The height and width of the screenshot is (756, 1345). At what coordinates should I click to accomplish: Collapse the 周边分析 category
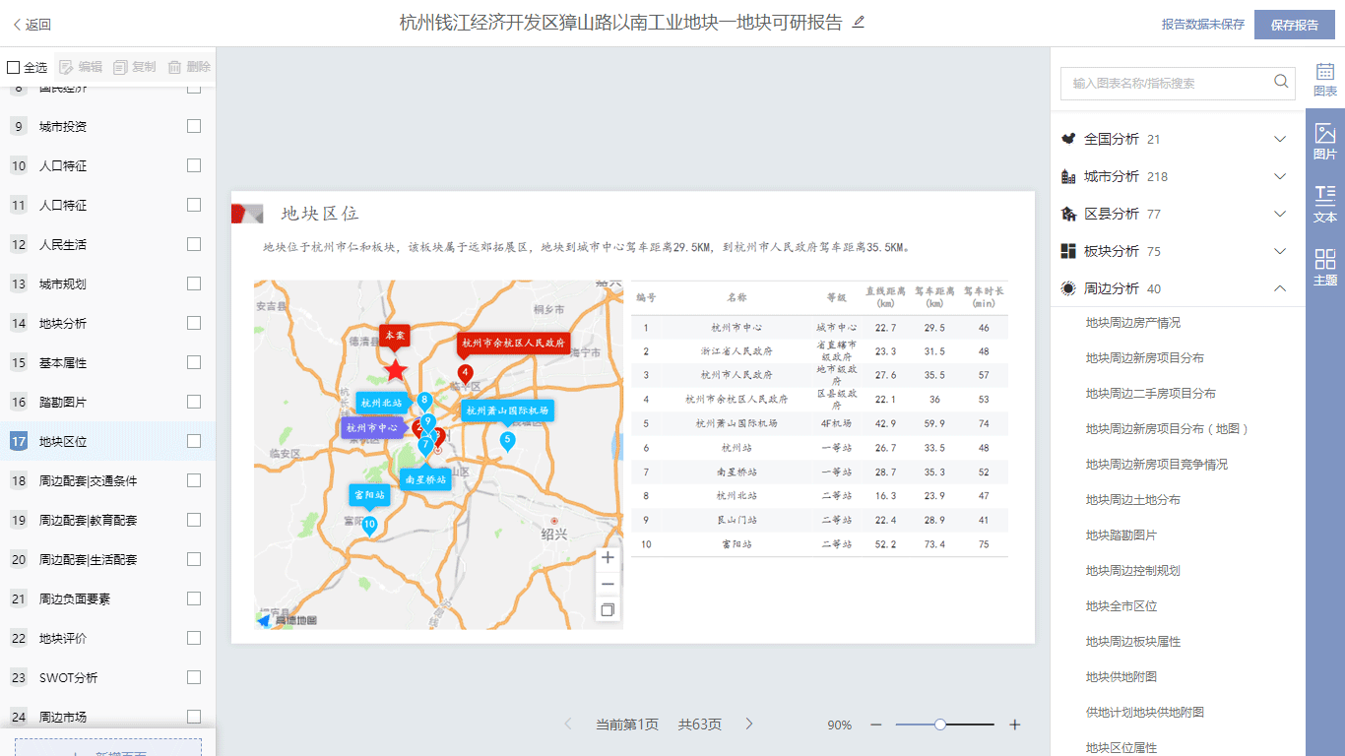click(1280, 288)
